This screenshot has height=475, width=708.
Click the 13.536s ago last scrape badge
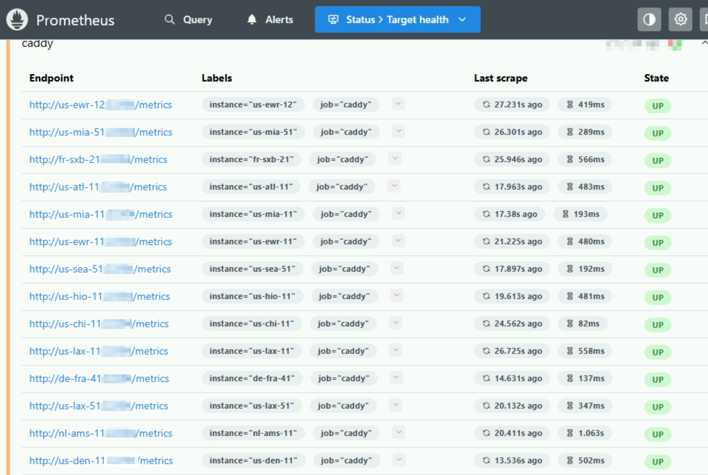(512, 461)
